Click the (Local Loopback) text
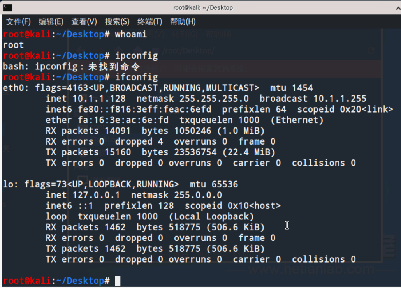This screenshot has width=401, height=288. (x=211, y=217)
